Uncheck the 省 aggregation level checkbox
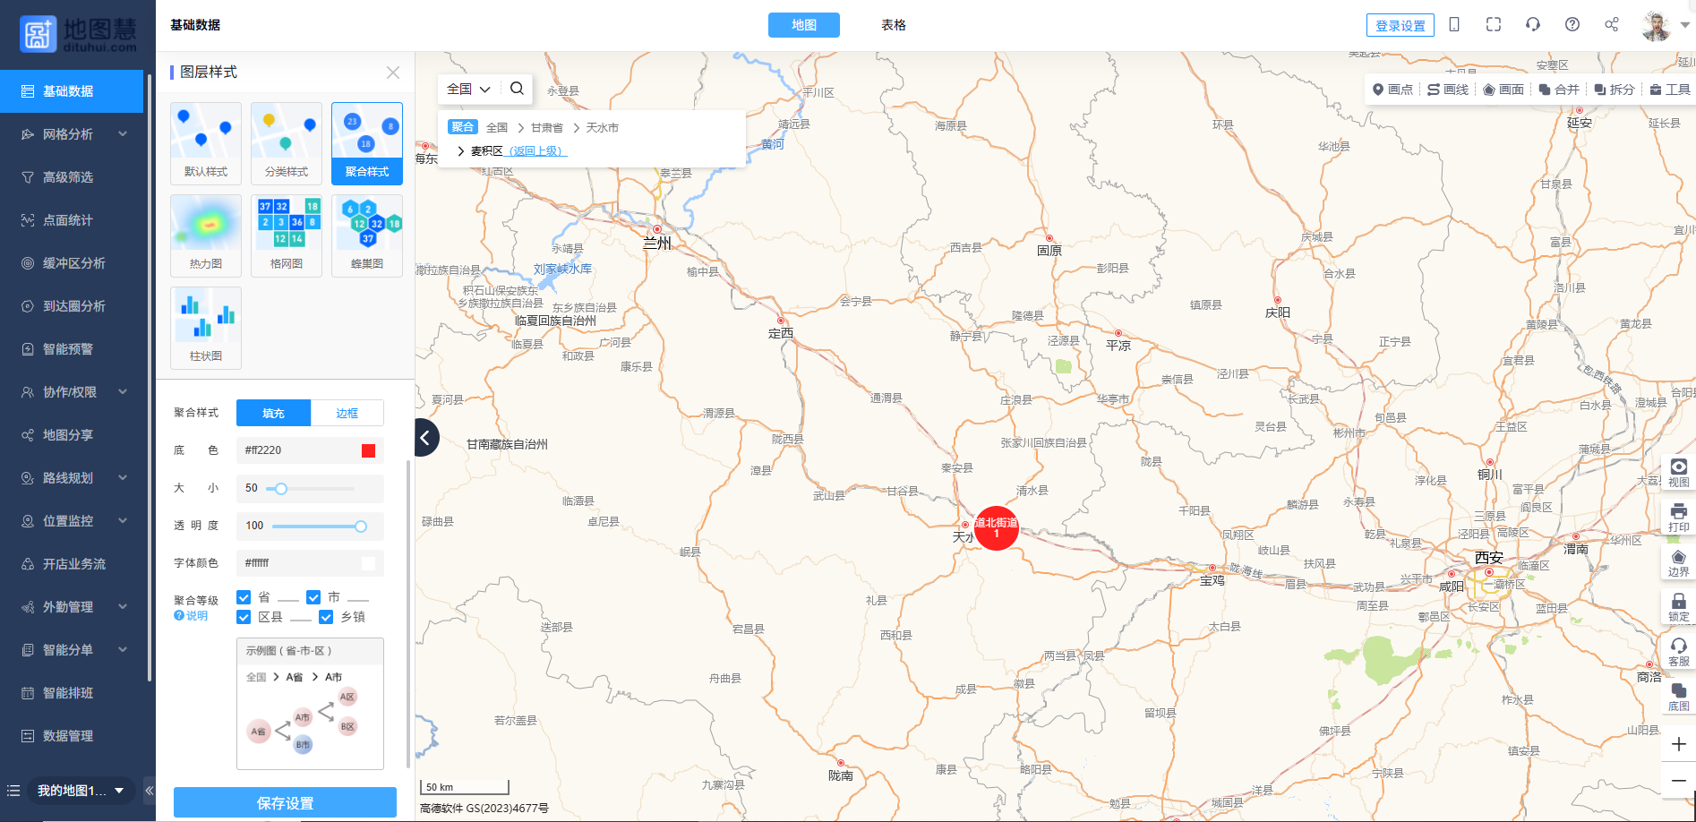1696x822 pixels. point(244,597)
